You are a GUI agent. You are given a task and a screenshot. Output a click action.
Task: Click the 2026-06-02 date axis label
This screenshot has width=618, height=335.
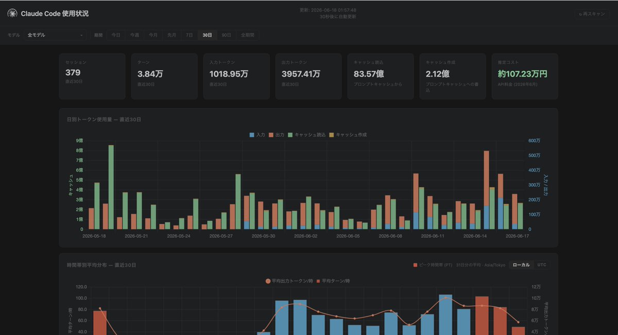(x=305, y=236)
